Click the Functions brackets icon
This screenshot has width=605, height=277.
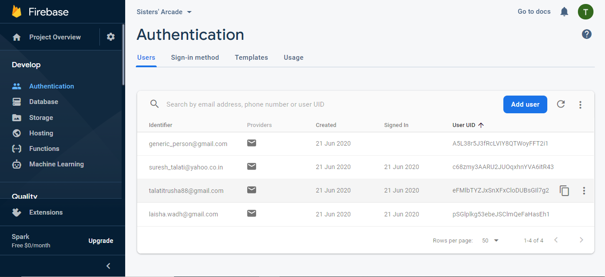17,149
